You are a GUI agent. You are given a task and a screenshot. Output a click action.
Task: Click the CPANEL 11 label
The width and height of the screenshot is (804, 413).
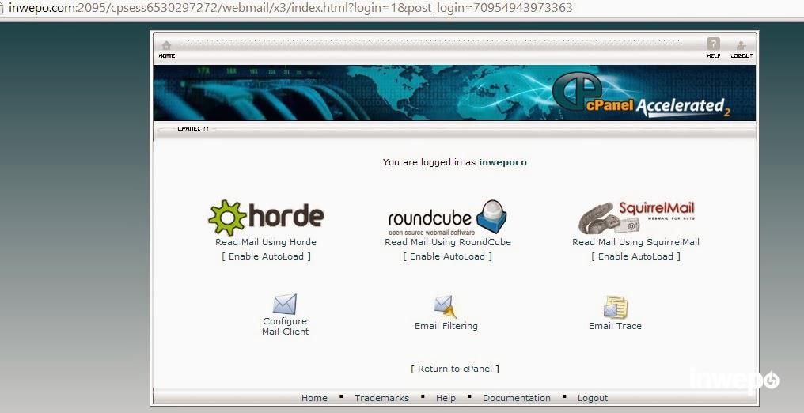pos(193,129)
